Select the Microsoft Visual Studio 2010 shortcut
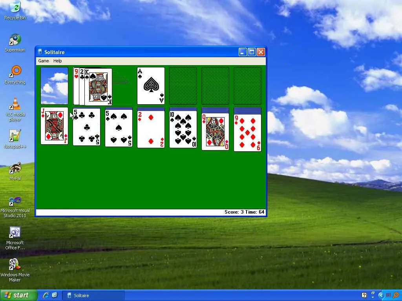 [x=15, y=207]
